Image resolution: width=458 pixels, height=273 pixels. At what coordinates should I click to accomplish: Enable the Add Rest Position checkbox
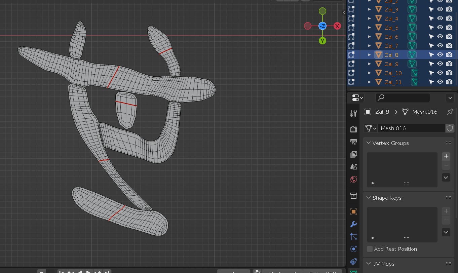tap(370, 249)
